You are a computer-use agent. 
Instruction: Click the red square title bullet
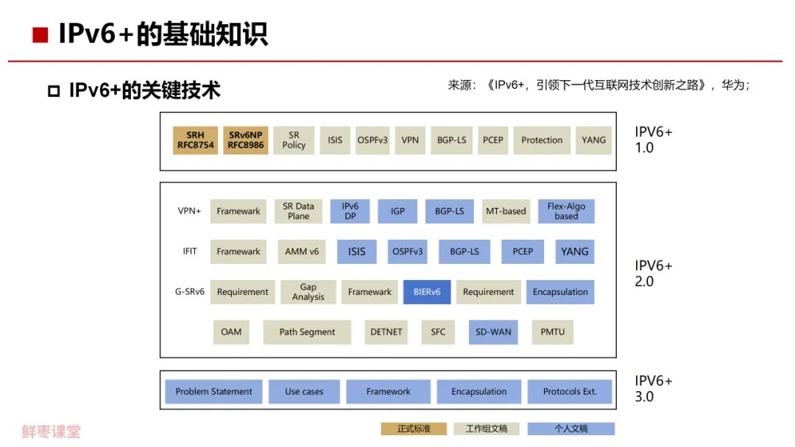[x=40, y=35]
